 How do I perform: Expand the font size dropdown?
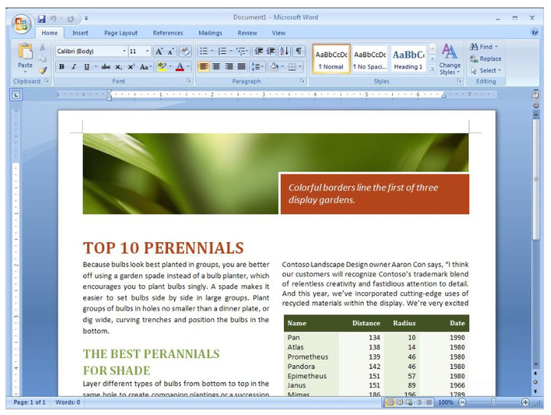click(x=140, y=51)
